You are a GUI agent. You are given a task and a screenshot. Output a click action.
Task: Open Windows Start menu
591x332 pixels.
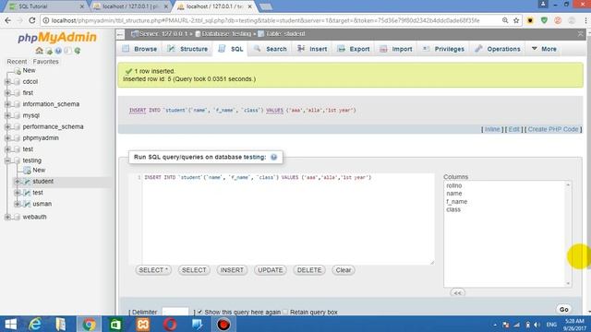[10, 324]
